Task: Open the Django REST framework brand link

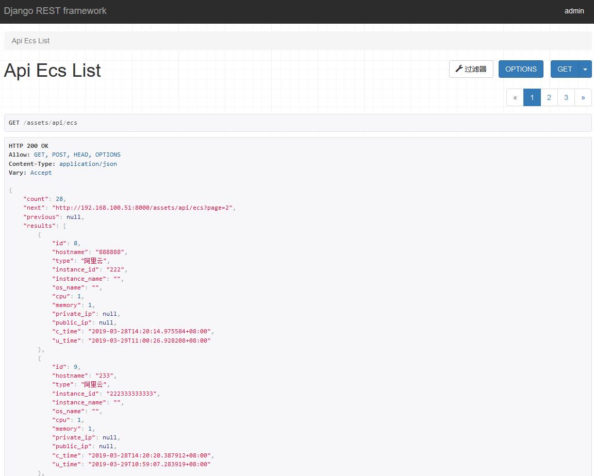Action: 55,11
